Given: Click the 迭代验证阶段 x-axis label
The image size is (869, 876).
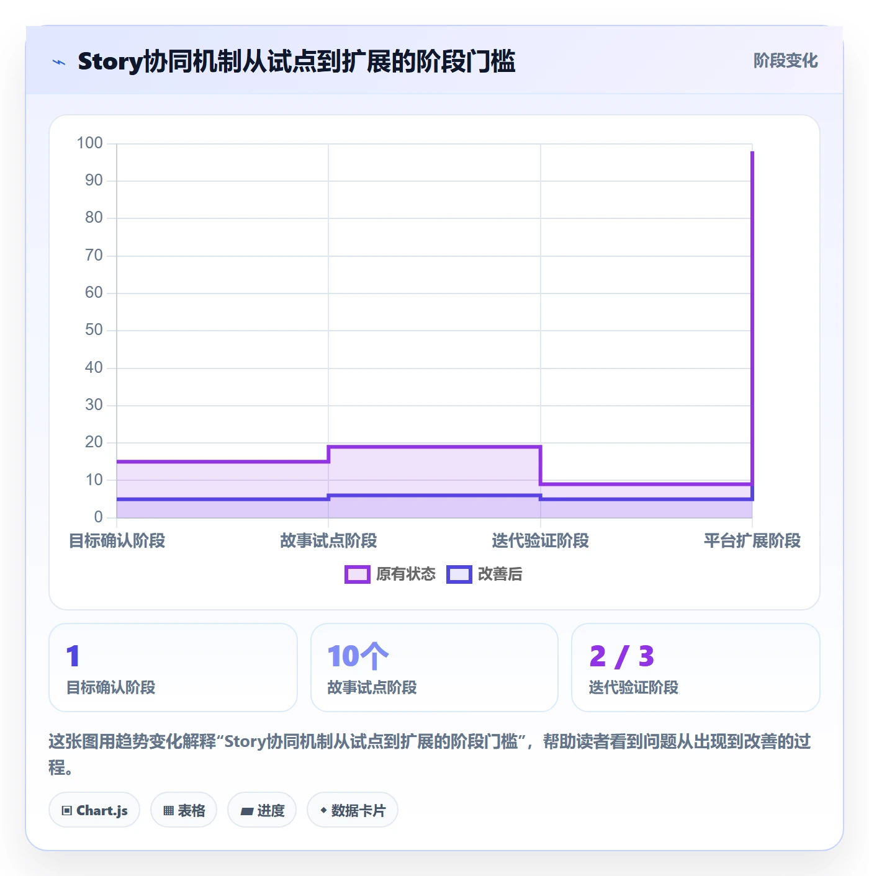Looking at the screenshot, I should point(540,541).
